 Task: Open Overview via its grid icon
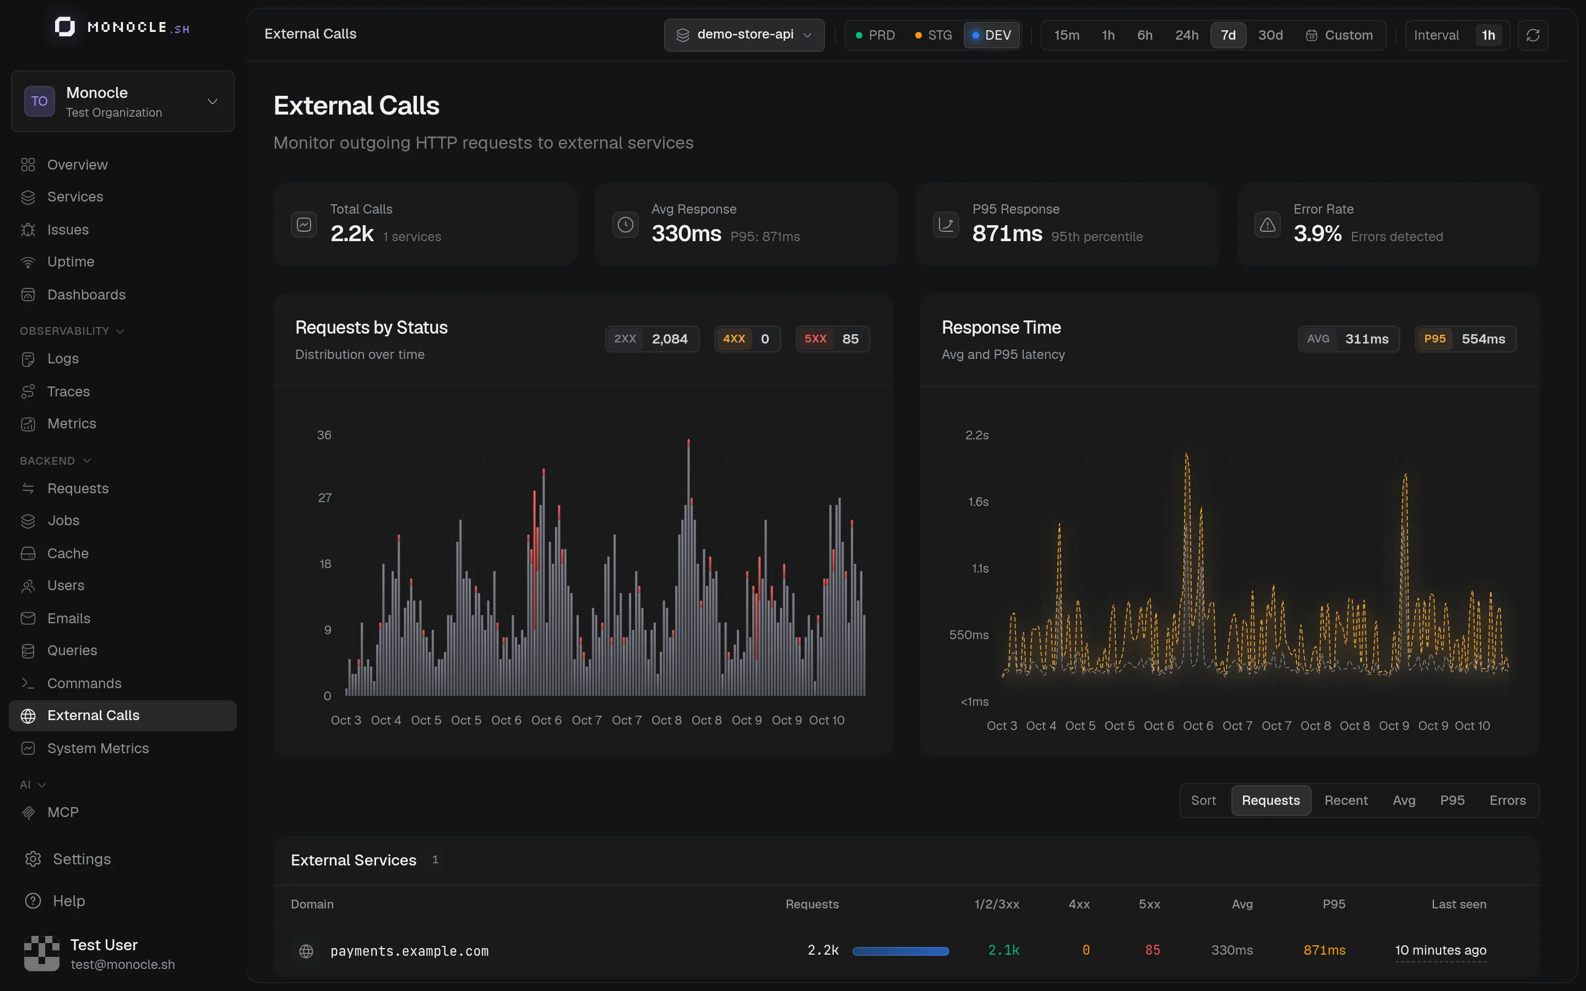coord(28,165)
